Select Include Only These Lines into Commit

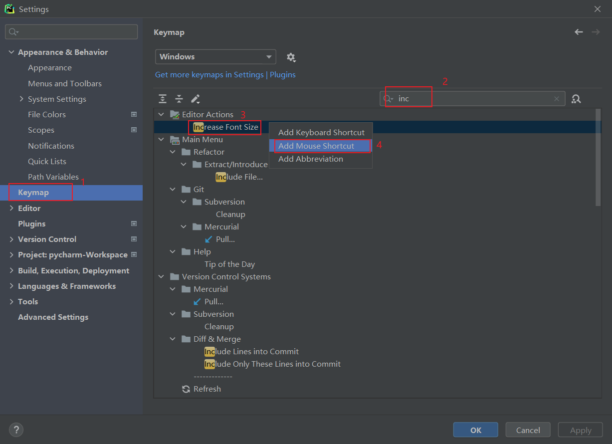(273, 364)
